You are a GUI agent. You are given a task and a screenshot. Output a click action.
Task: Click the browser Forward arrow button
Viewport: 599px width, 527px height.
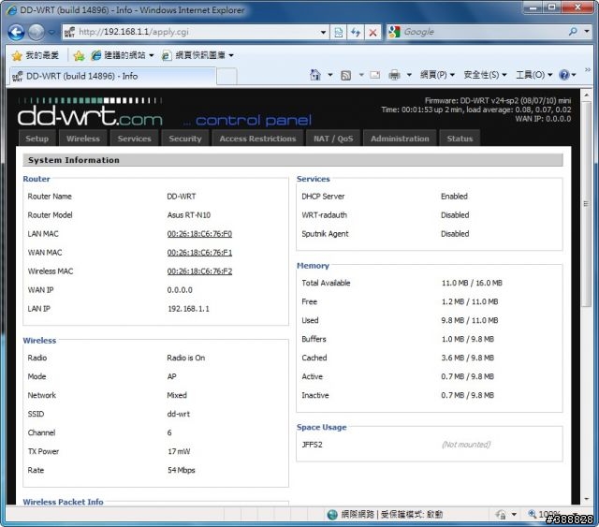tap(37, 33)
